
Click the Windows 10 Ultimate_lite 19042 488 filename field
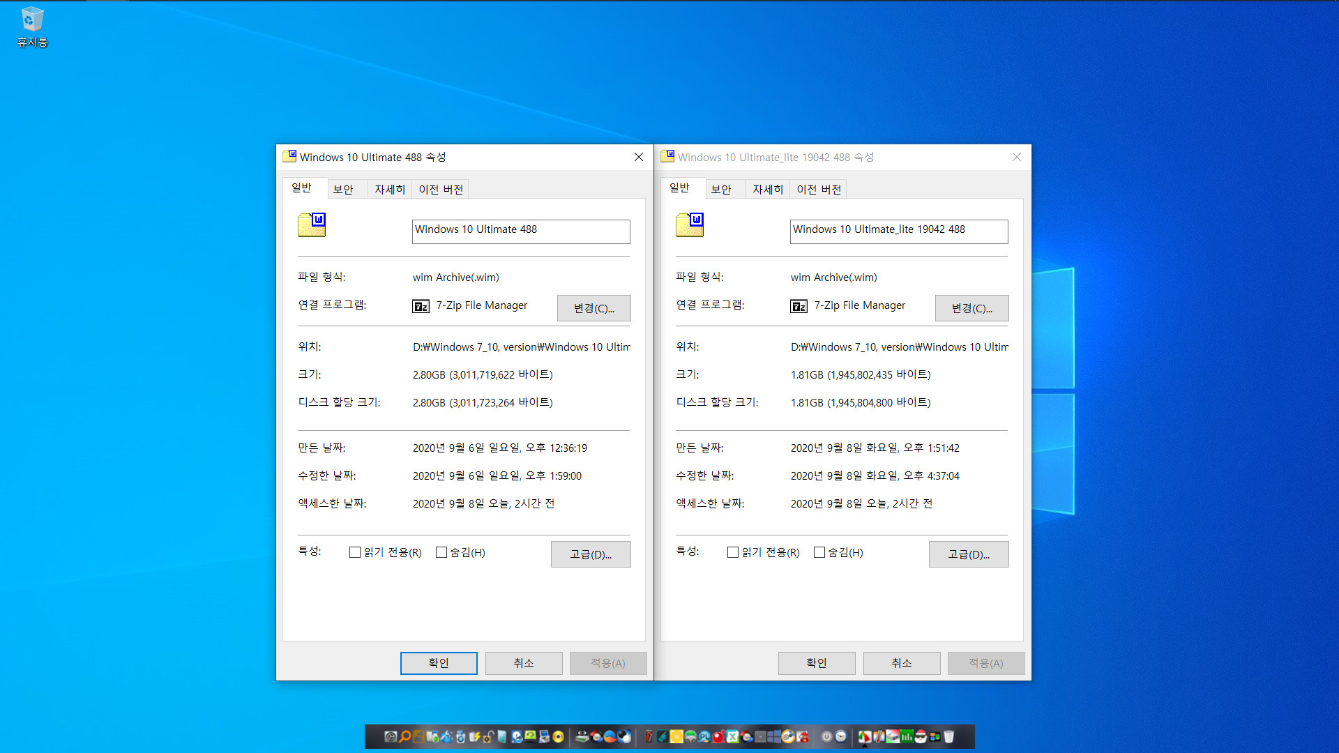click(x=899, y=231)
